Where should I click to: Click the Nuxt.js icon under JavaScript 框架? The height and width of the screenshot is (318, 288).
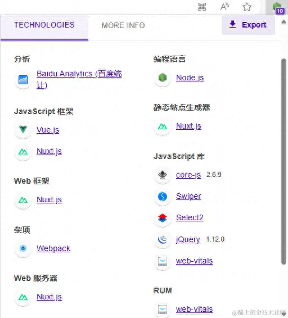[x=23, y=152]
